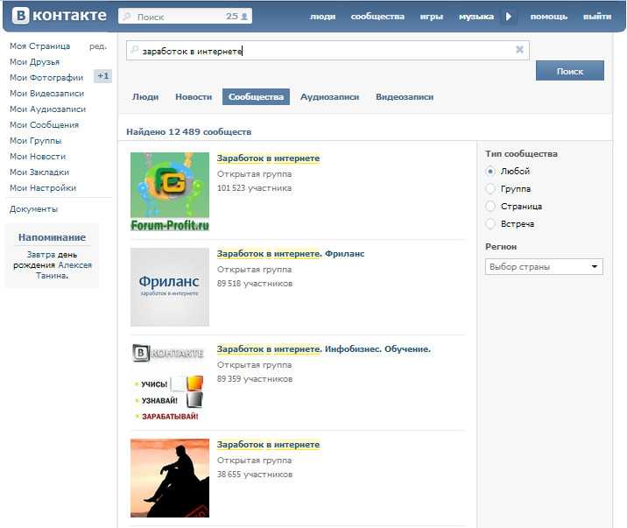
Task: Open Мои Сообщения from sidebar
Action: pos(44,124)
